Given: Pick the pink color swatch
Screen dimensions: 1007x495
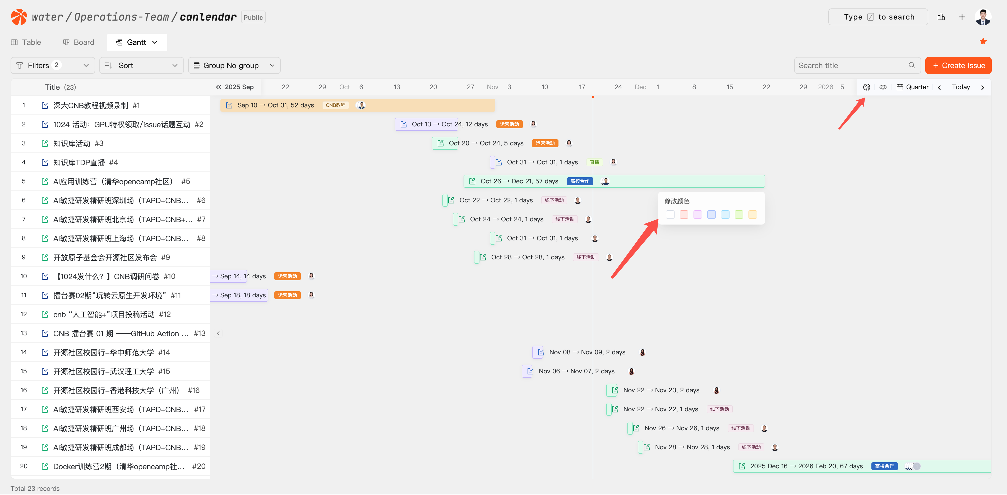Looking at the screenshot, I should click(x=684, y=215).
